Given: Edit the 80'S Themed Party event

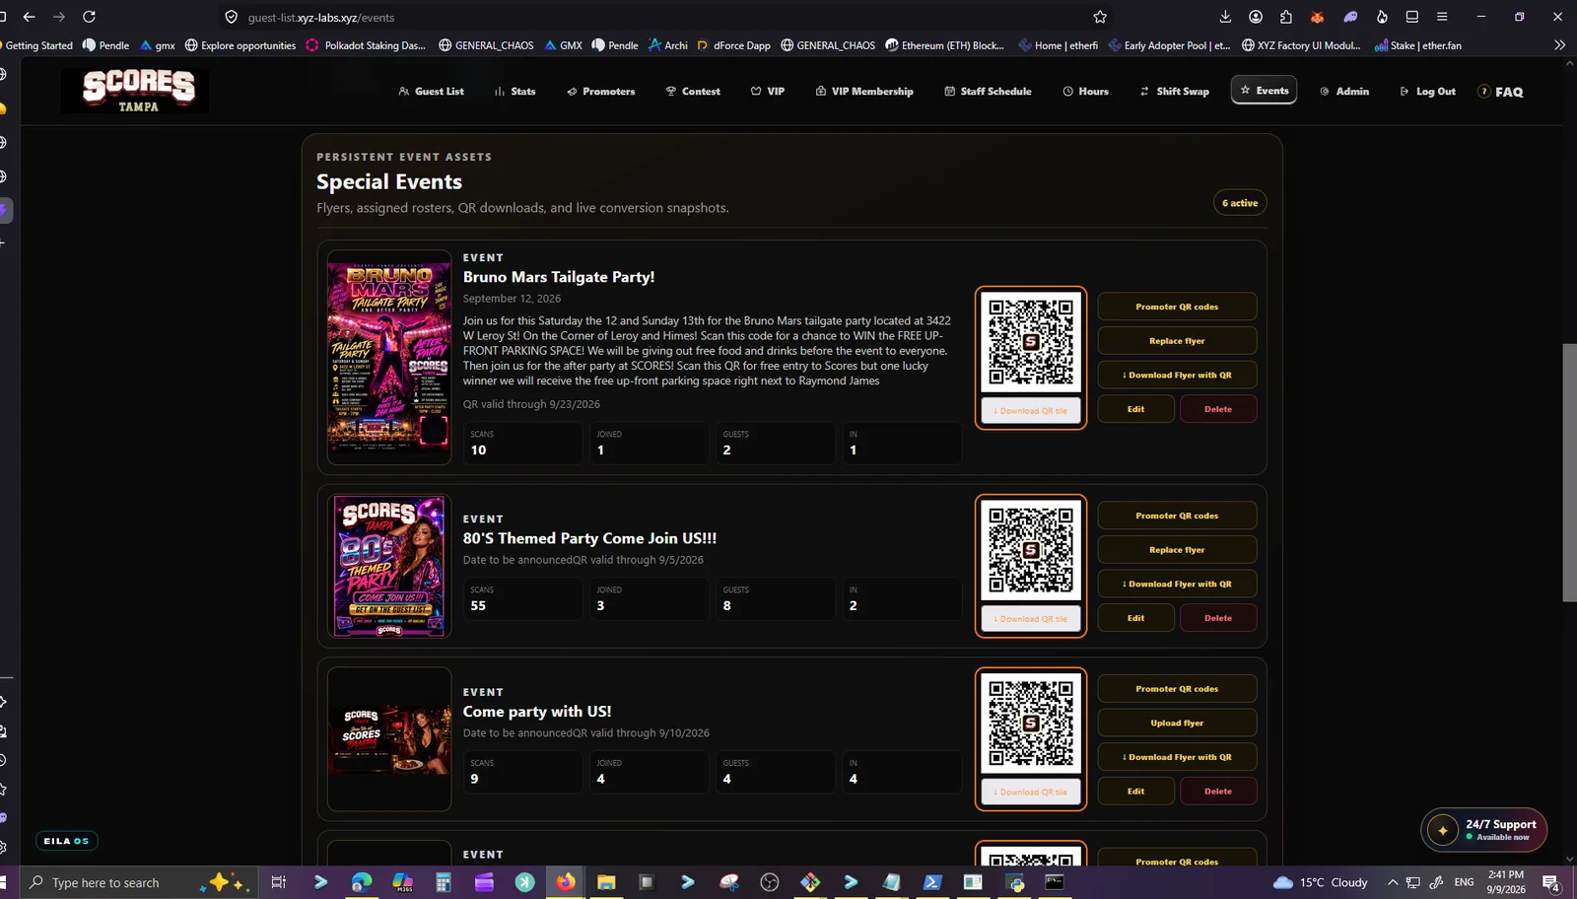Looking at the screenshot, I should pyautogui.click(x=1135, y=618).
